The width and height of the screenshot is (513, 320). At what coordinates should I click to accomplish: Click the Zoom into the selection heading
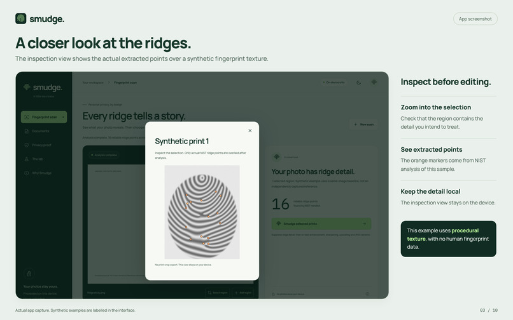pyautogui.click(x=436, y=107)
